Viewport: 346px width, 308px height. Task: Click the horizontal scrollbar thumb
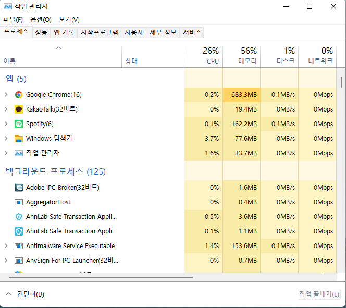pos(101,277)
